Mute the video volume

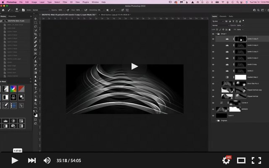(x=47, y=160)
